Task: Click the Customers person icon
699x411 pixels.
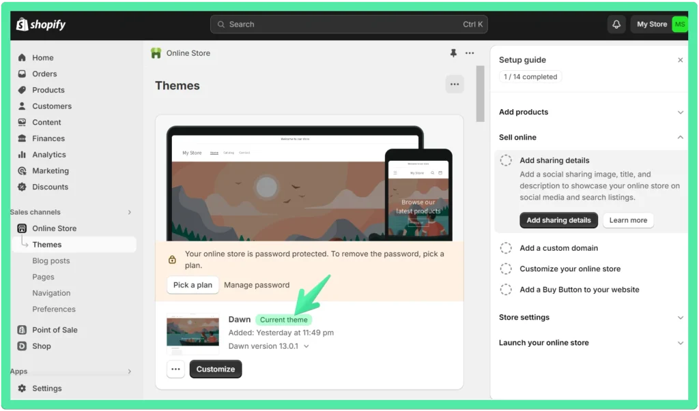Action: click(x=22, y=106)
